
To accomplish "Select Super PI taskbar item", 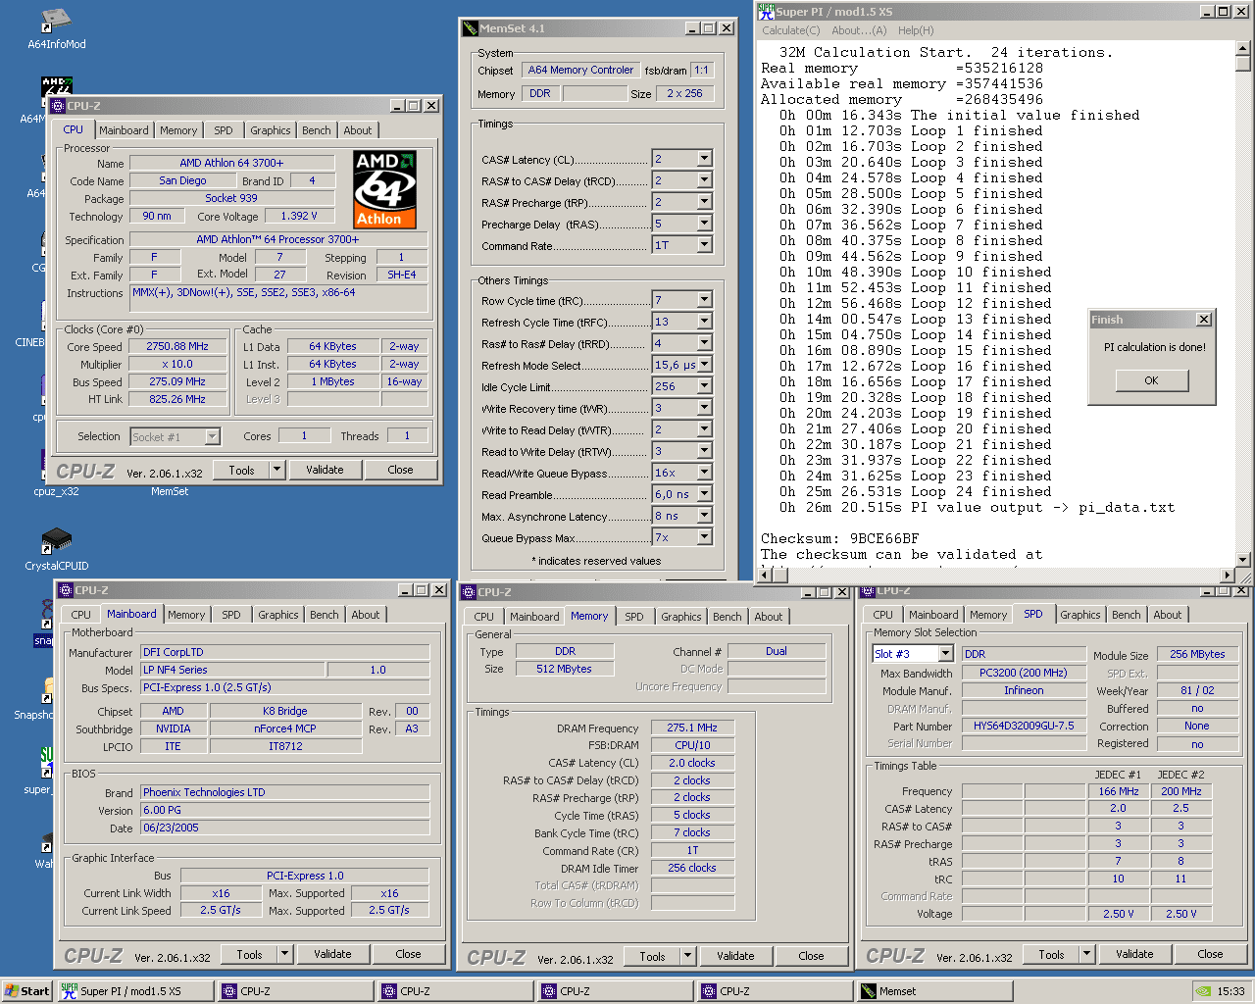I will pos(134,991).
